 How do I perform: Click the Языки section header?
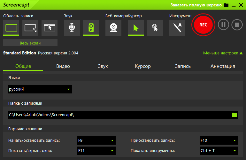pos(14,78)
